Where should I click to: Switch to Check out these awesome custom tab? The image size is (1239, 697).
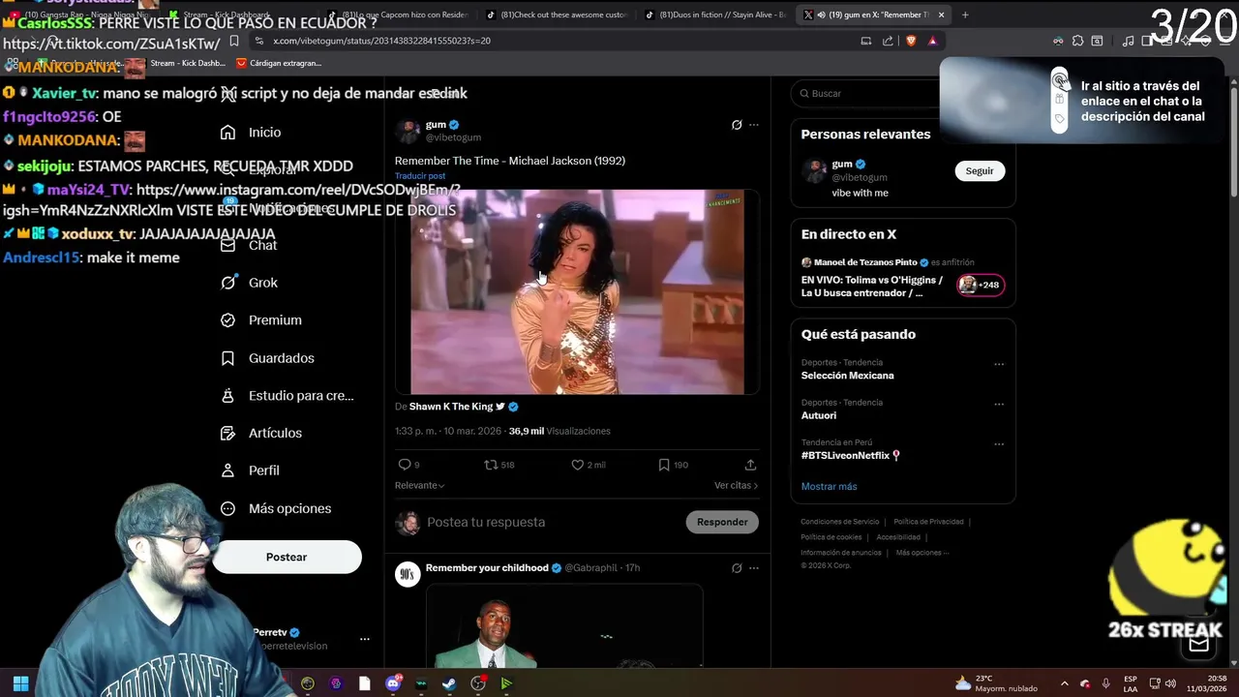[557, 15]
